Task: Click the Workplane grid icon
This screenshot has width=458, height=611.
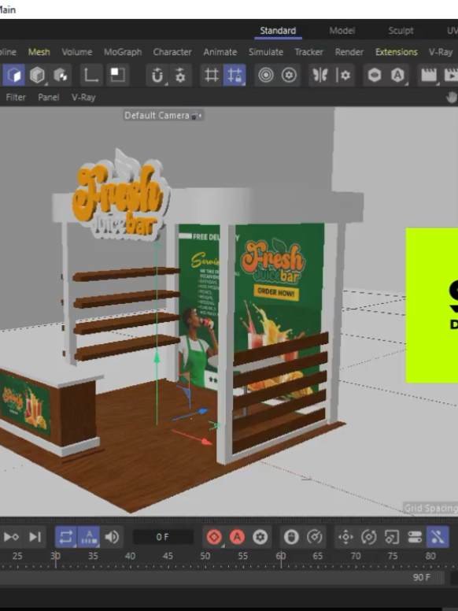Action: pyautogui.click(x=212, y=75)
